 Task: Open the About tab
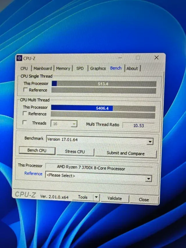click(132, 69)
